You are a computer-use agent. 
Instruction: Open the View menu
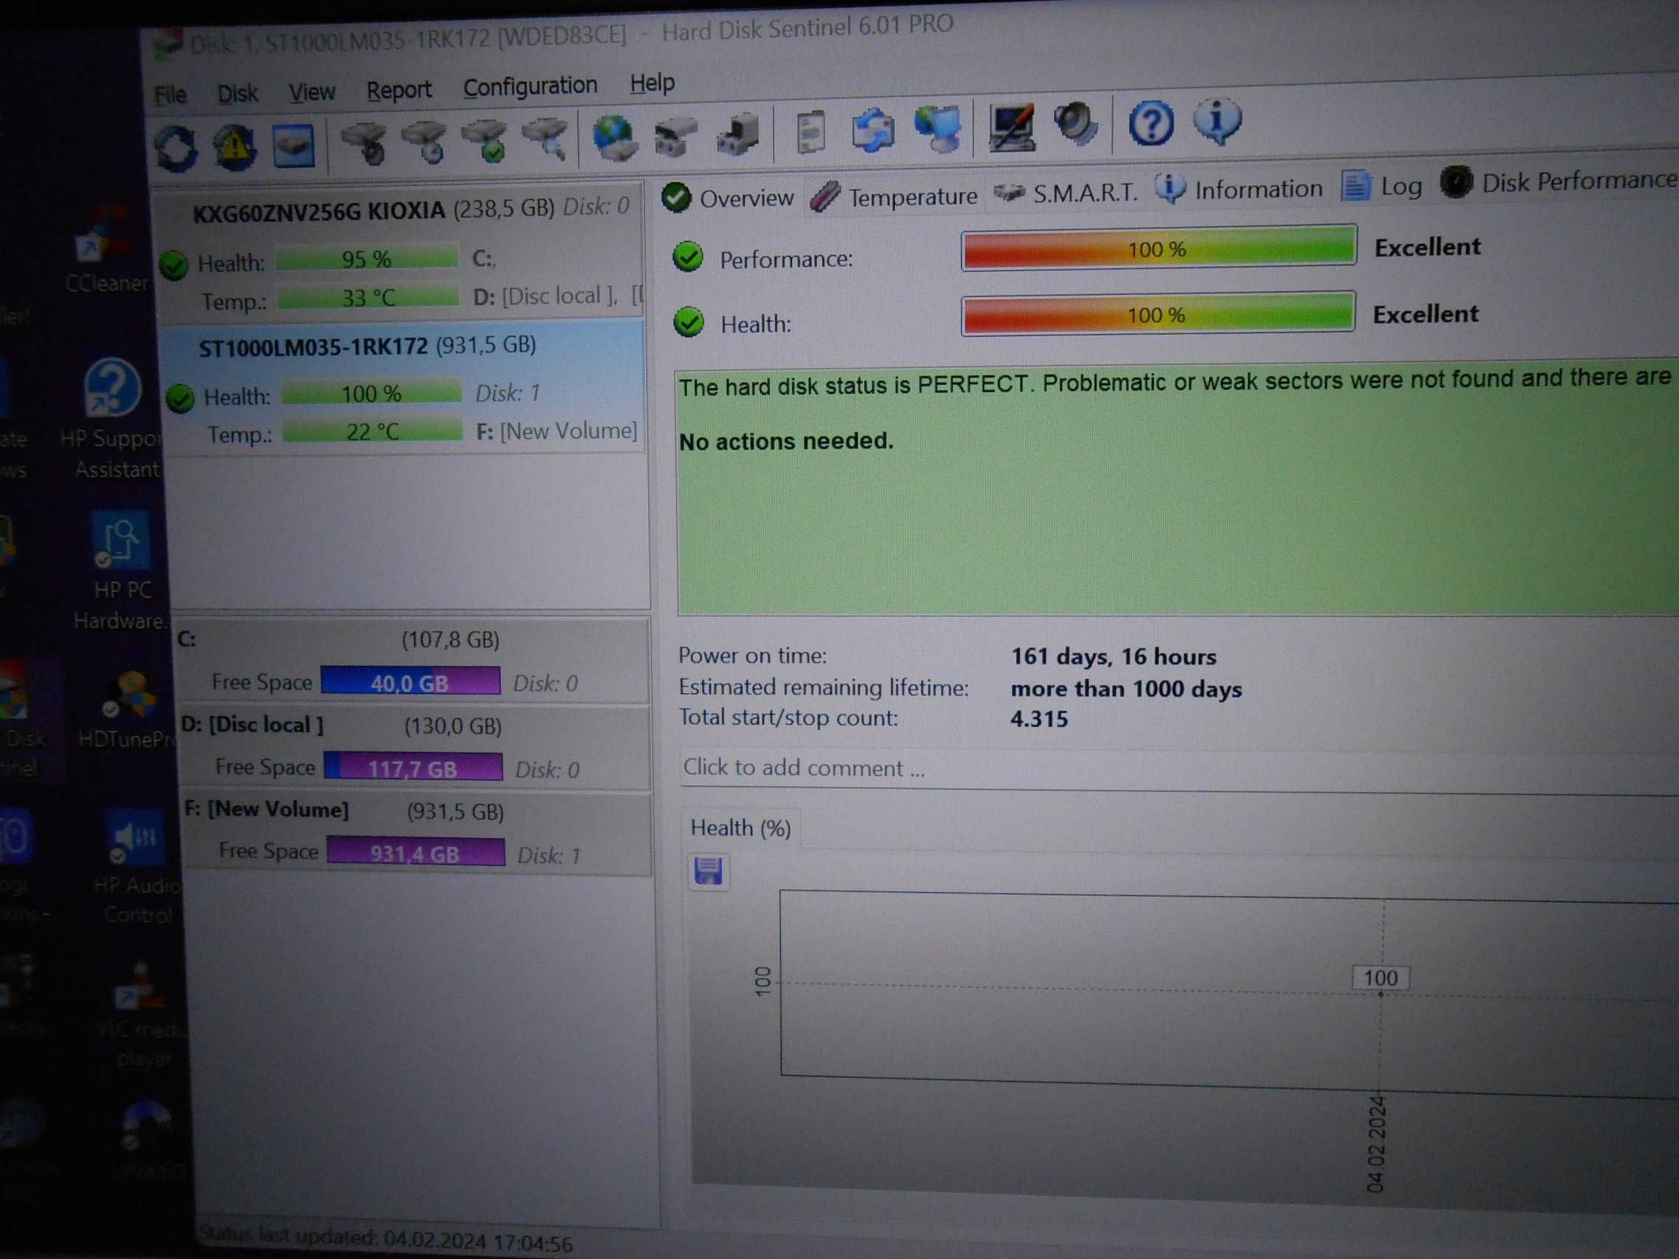[312, 92]
